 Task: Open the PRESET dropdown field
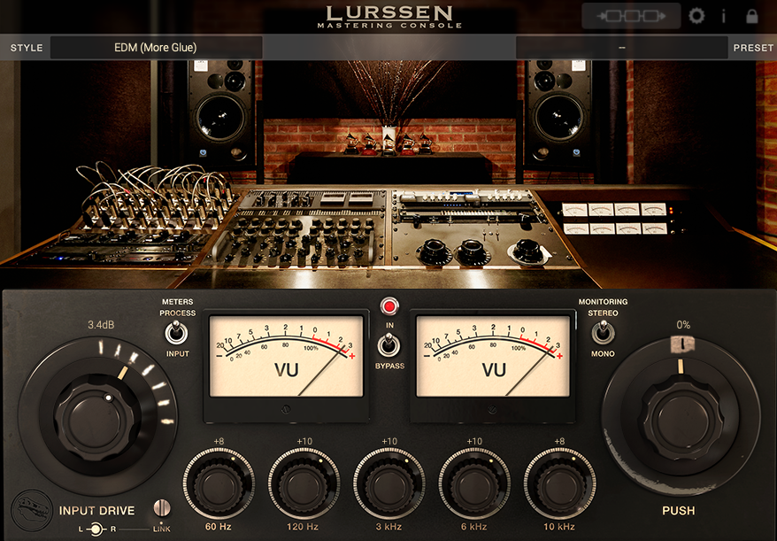(x=622, y=48)
